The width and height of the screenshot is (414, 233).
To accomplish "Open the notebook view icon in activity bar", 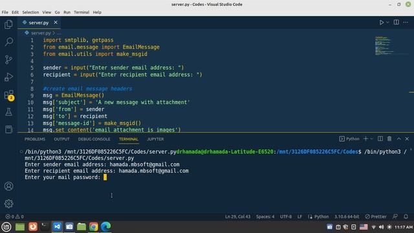I will click(x=8, y=129).
